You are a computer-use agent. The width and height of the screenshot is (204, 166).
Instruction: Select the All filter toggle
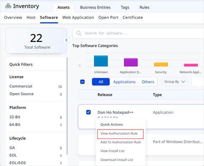click(101, 82)
